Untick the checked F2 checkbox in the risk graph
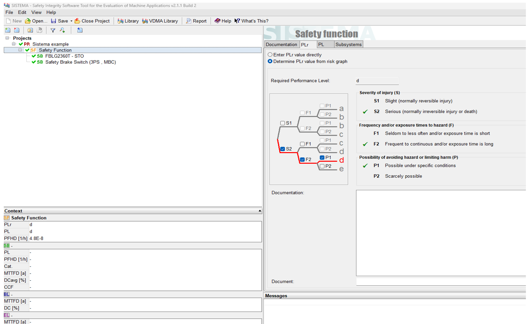527x324 pixels. point(302,159)
